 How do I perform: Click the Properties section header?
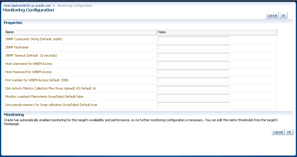click(13, 23)
